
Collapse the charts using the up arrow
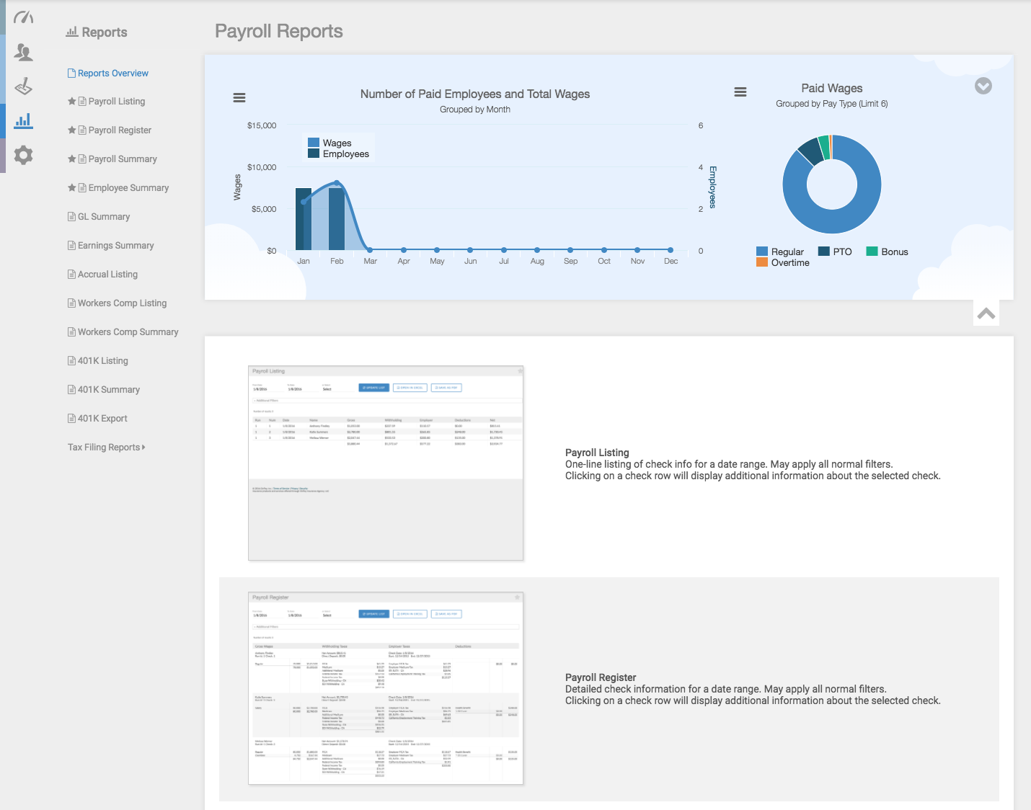point(986,313)
